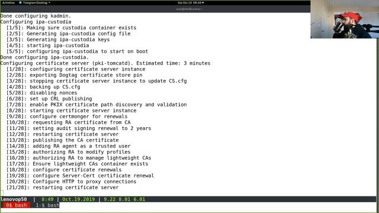This screenshot has height=213, width=379.
Task: Click line '[4/28]: backing up CS.cfg'
Action: coord(43,87)
